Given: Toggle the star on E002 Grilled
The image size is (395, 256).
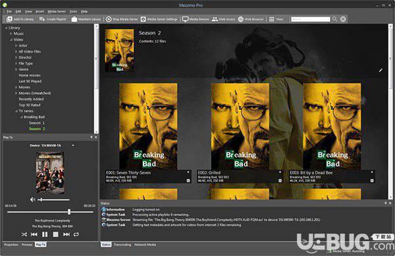Looking at the screenshot, I should (x=280, y=172).
